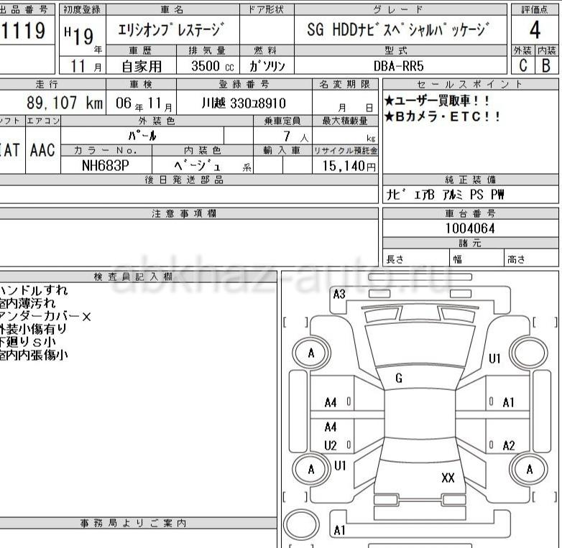Image resolution: width=562 pixels, height=548 pixels.
Task: Click the inspector note 室内薄汚れ
Action: pyautogui.click(x=27, y=303)
